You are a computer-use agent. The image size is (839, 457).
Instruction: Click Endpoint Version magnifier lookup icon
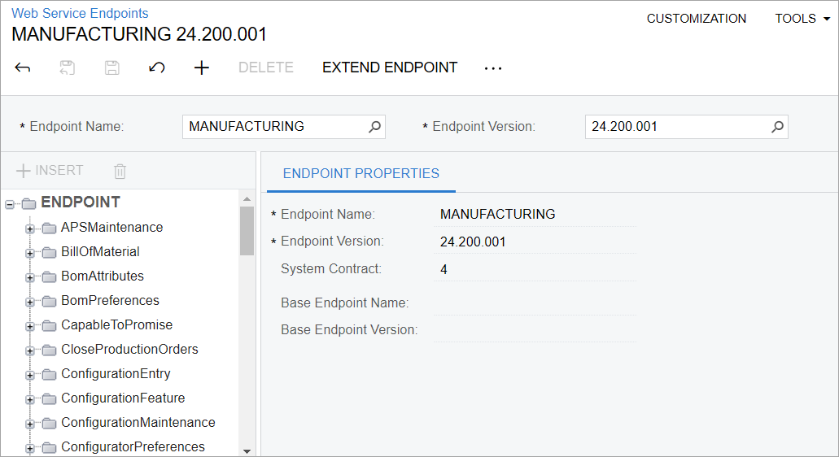tap(777, 127)
